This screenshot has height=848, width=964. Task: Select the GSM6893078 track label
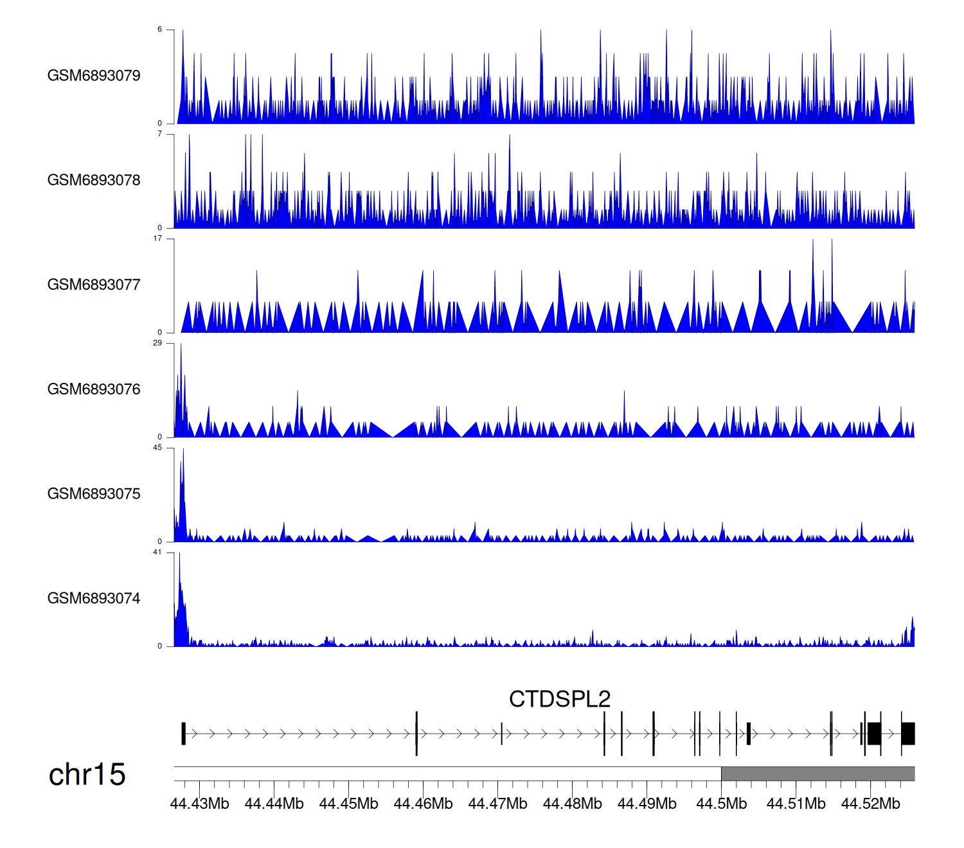(94, 181)
